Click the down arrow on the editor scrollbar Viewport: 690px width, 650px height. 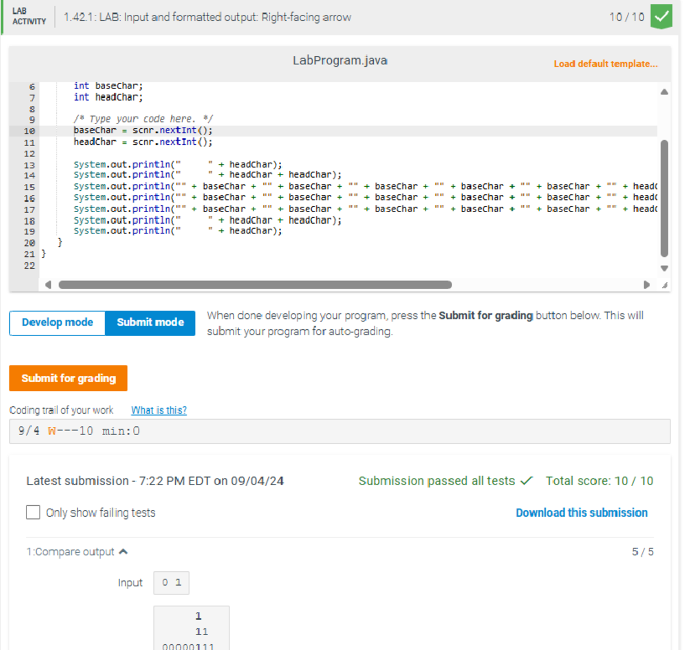point(664,268)
